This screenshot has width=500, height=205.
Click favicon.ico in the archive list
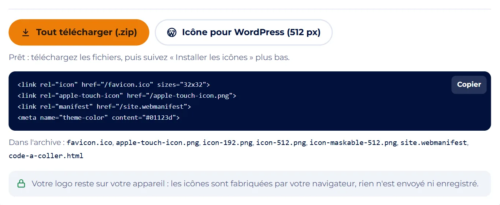coord(89,143)
